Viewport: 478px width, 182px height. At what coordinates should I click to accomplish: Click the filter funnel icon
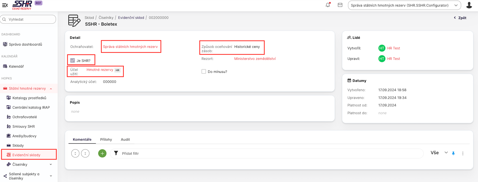(x=116, y=153)
